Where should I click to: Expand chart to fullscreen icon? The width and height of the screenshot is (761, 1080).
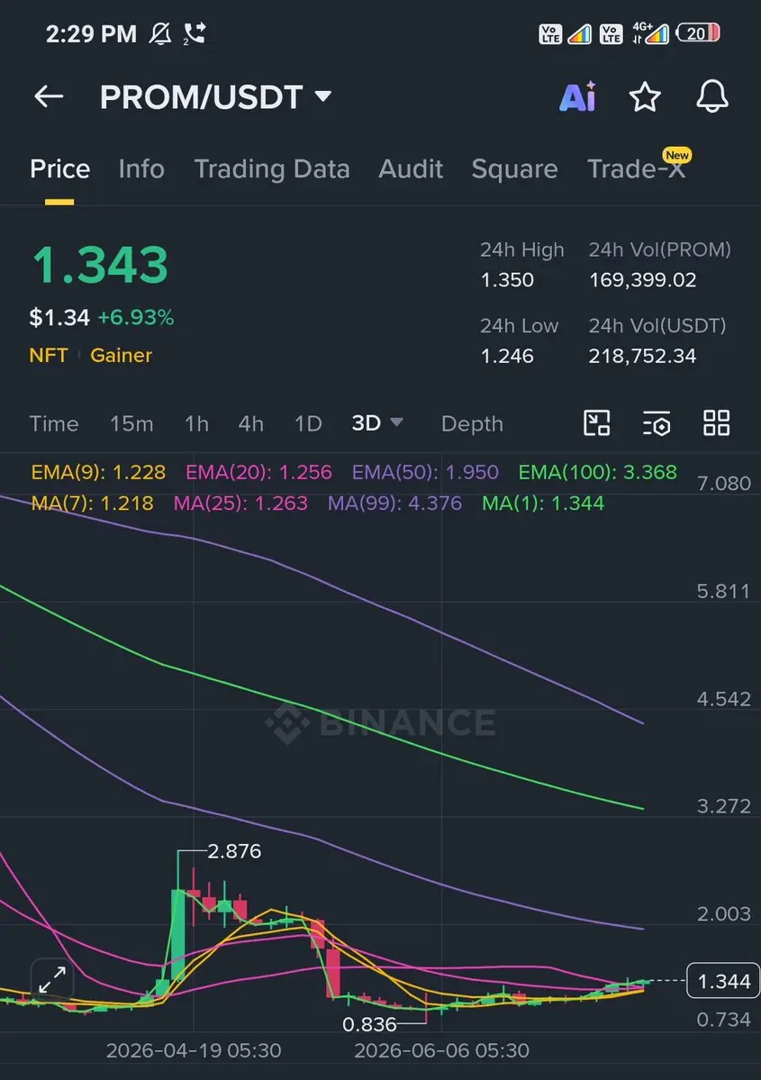click(x=52, y=979)
